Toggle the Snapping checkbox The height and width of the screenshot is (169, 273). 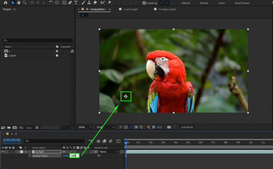click(144, 3)
